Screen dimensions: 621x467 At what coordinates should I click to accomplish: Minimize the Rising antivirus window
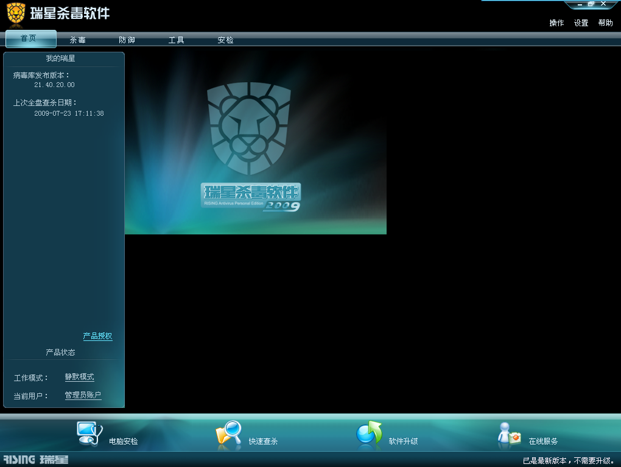(x=580, y=4)
